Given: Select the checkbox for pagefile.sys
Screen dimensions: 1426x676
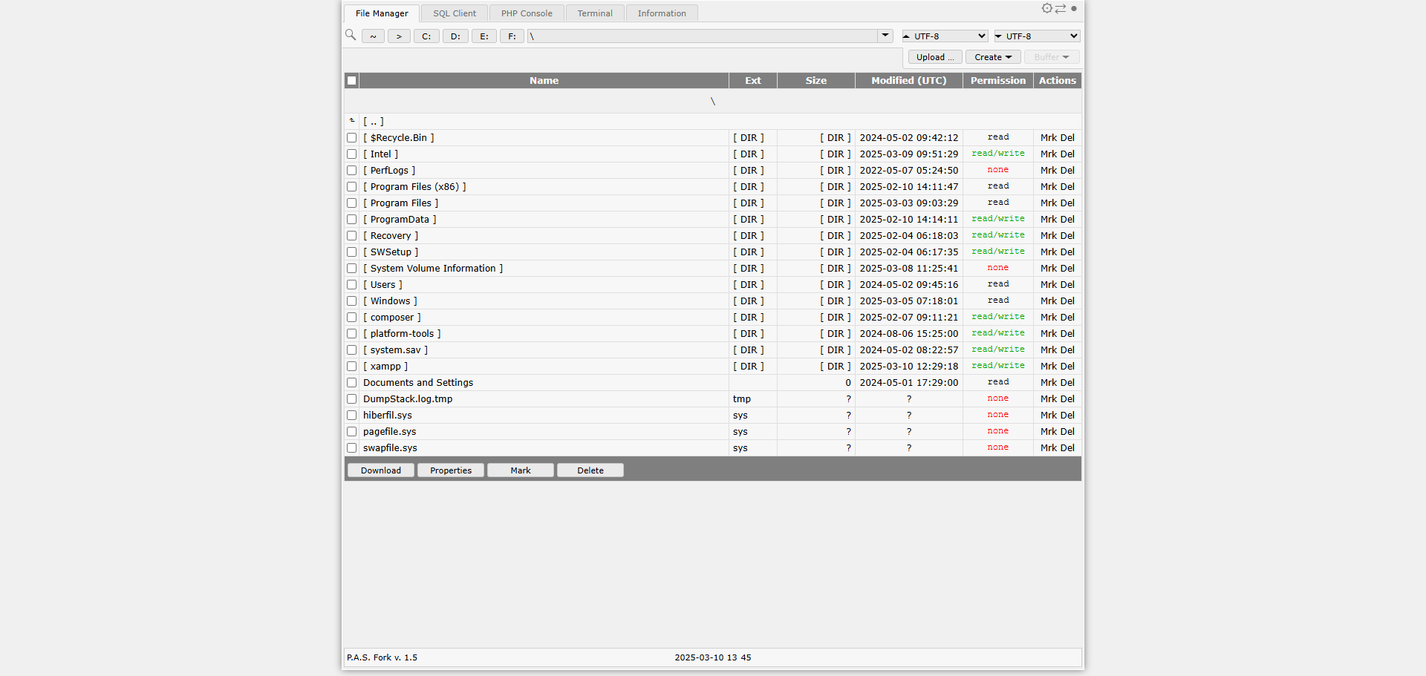Looking at the screenshot, I should pos(351,431).
